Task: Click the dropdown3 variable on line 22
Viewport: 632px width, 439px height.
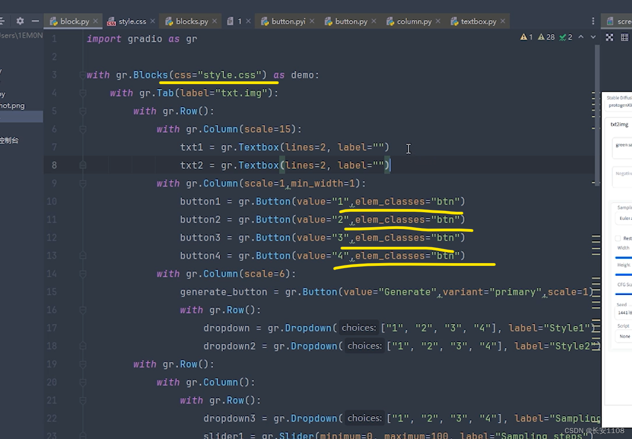Action: (x=230, y=419)
